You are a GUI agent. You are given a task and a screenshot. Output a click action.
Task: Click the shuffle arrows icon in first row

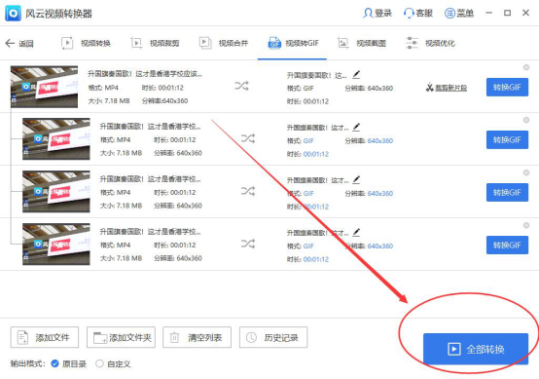coord(241,86)
